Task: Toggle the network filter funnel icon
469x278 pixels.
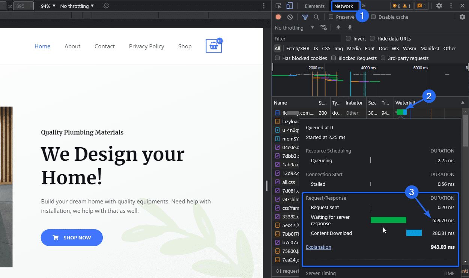Action: click(x=305, y=17)
